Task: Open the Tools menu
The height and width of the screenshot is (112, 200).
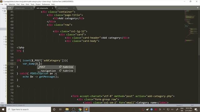Action: coord(32,4)
